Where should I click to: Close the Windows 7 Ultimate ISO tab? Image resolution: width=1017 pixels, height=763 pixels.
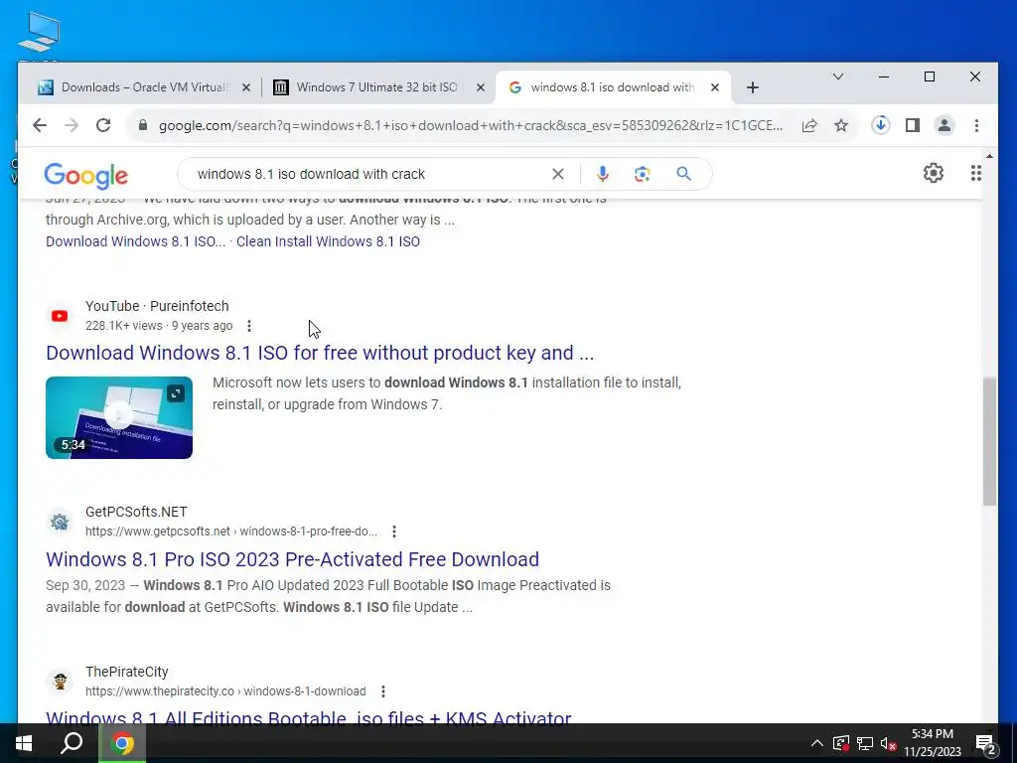(x=480, y=87)
